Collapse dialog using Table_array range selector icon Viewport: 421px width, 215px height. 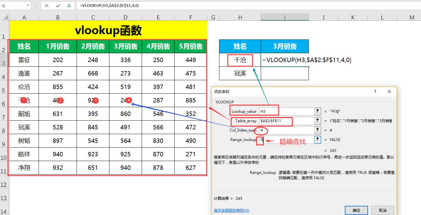click(317, 121)
